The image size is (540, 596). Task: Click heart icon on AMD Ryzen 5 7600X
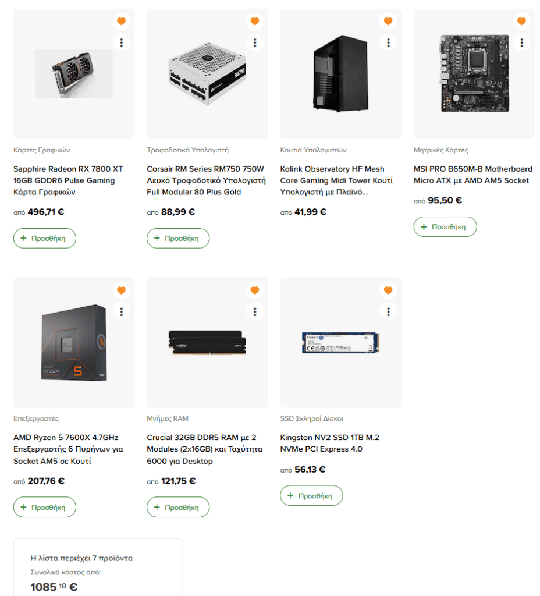[121, 290]
